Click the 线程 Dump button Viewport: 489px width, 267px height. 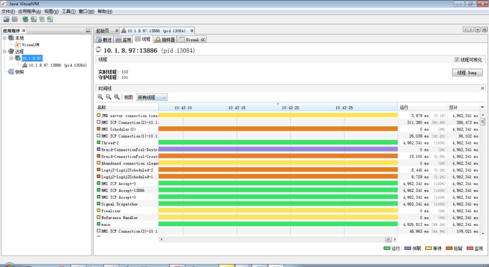click(x=467, y=72)
